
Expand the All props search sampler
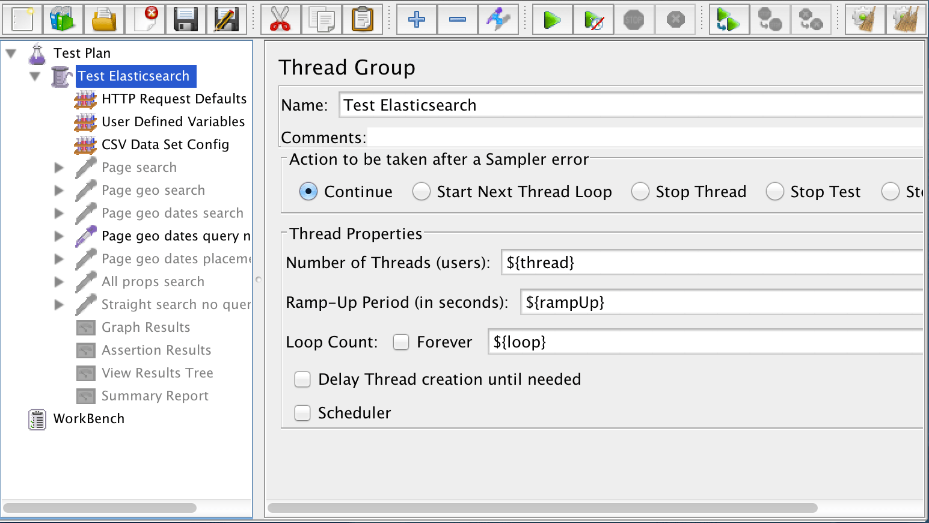58,281
